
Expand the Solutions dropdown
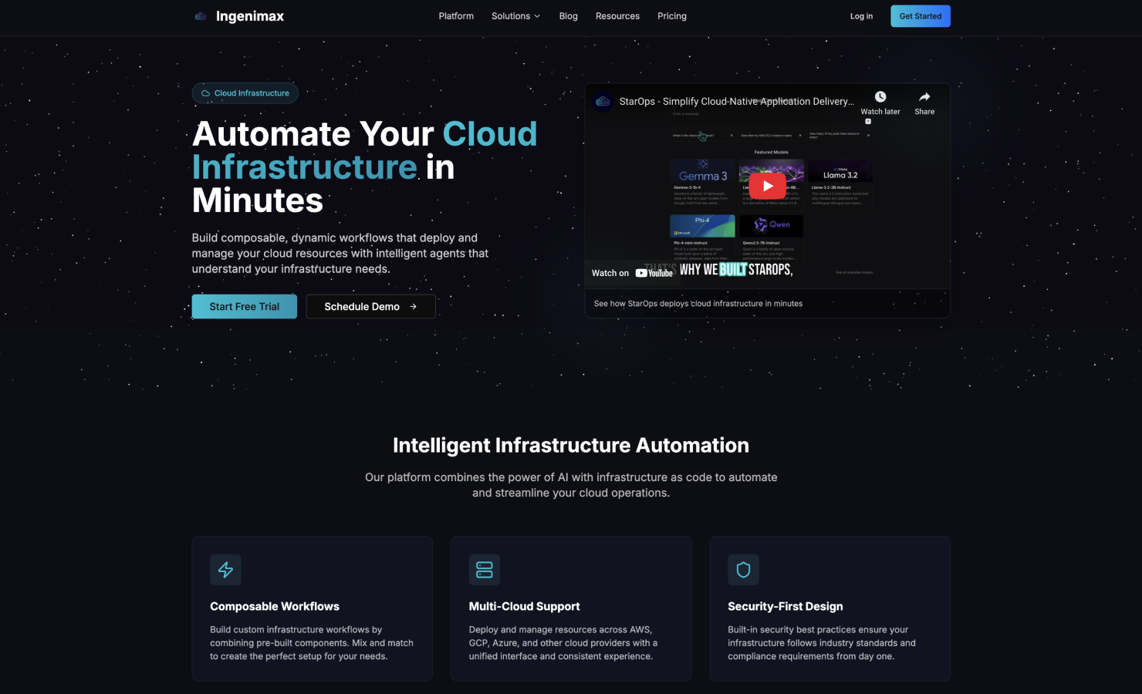click(515, 16)
